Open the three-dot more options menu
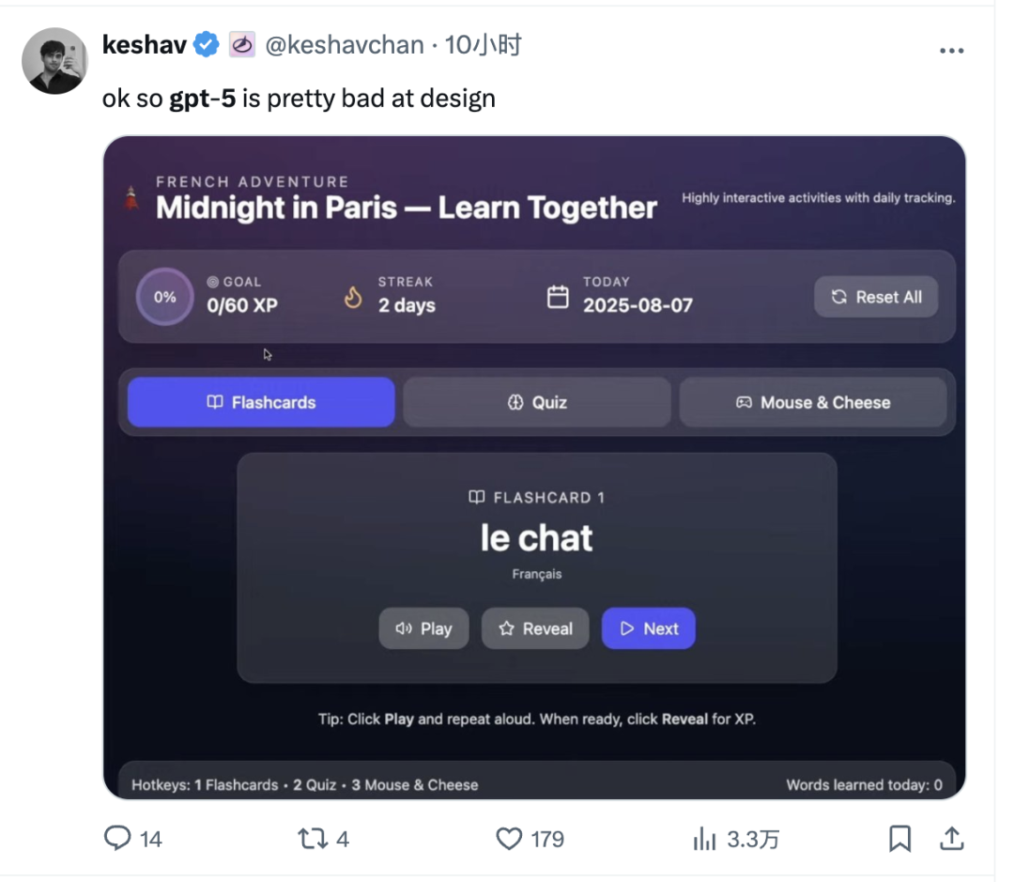The image size is (1014, 882). coord(951,51)
